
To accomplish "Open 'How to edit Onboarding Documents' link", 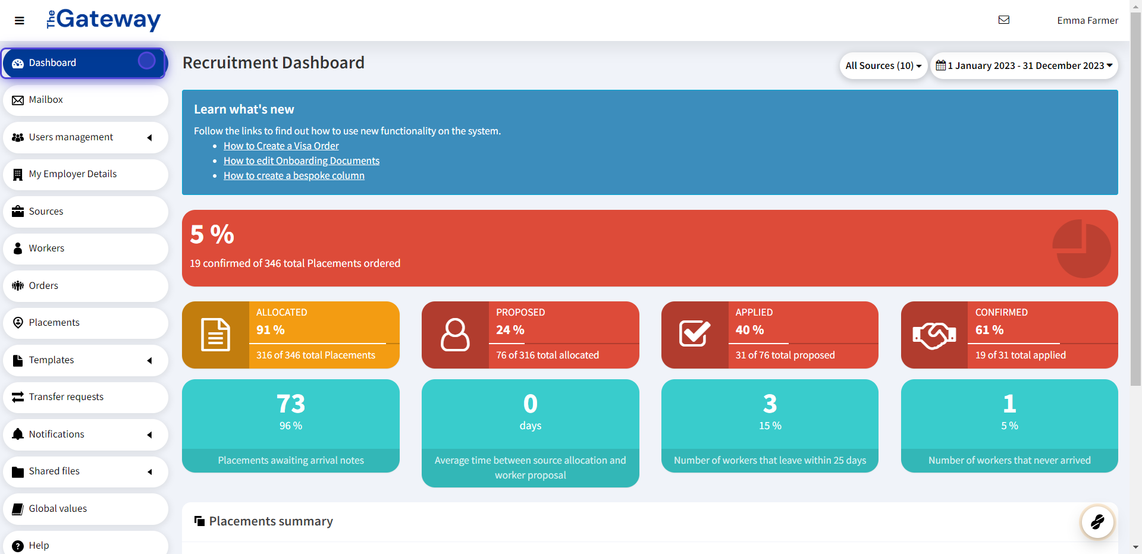I will tap(302, 160).
